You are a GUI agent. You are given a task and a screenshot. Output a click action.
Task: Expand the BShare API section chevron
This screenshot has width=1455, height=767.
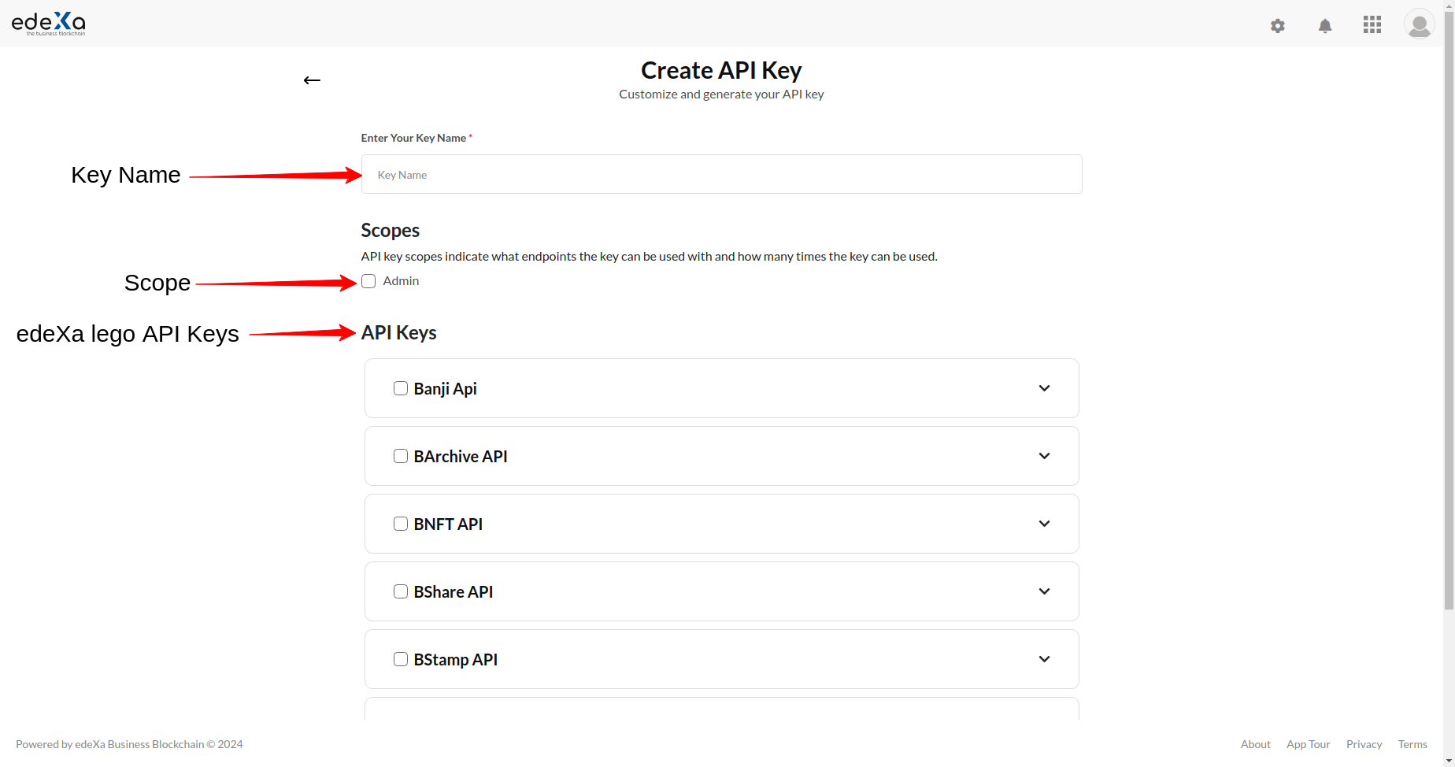(1044, 591)
